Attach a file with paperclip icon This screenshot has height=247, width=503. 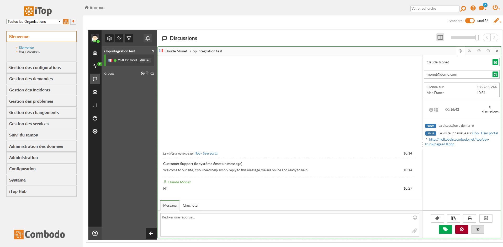click(415, 231)
